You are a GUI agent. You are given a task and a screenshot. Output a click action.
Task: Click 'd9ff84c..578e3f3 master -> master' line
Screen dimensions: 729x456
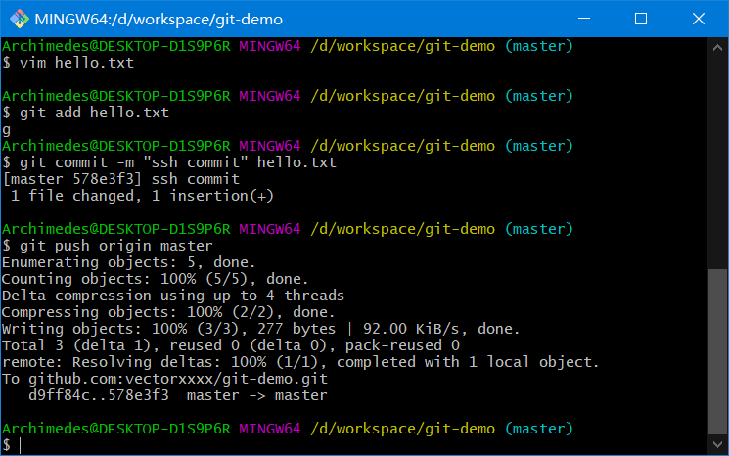tap(178, 395)
